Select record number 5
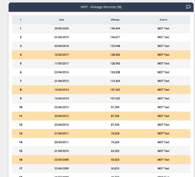 pyautogui.click(x=21, y=63)
